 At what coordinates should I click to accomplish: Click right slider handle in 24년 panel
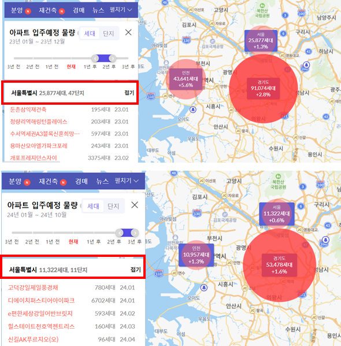(135, 233)
